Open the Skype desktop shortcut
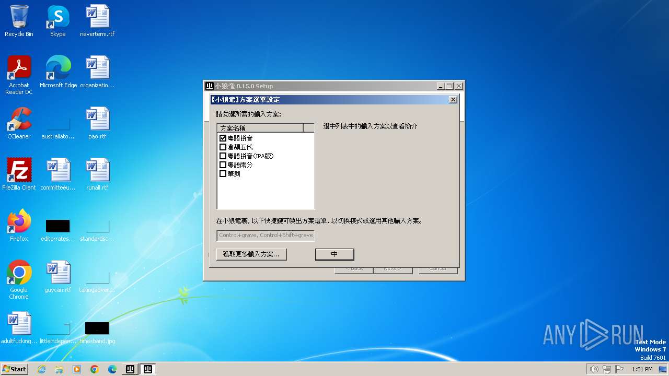 click(x=58, y=21)
